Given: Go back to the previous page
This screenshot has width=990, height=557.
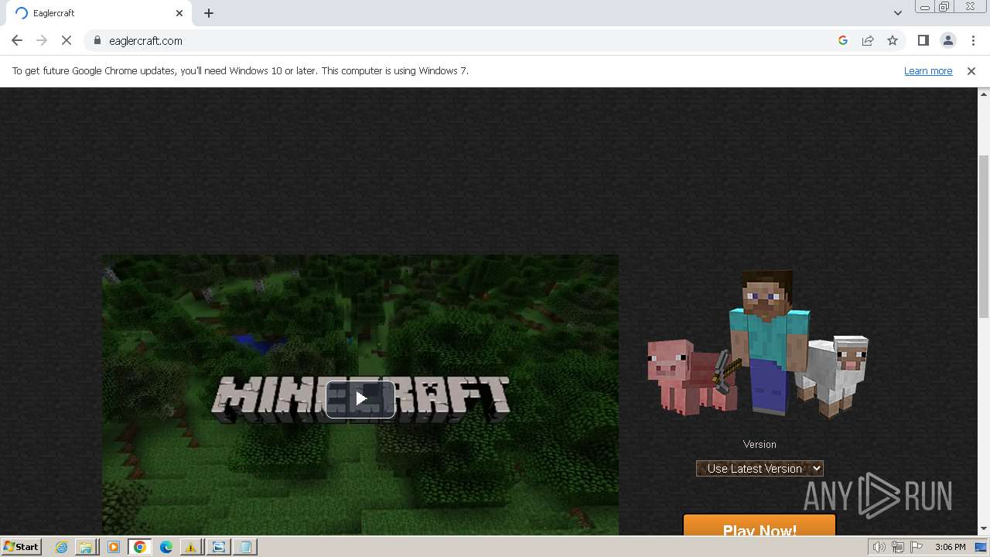Looking at the screenshot, I should 17,40.
